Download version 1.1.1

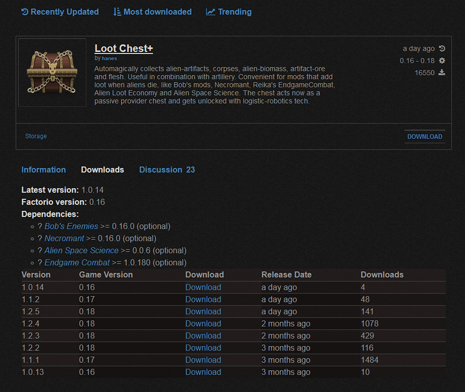pyautogui.click(x=203, y=360)
